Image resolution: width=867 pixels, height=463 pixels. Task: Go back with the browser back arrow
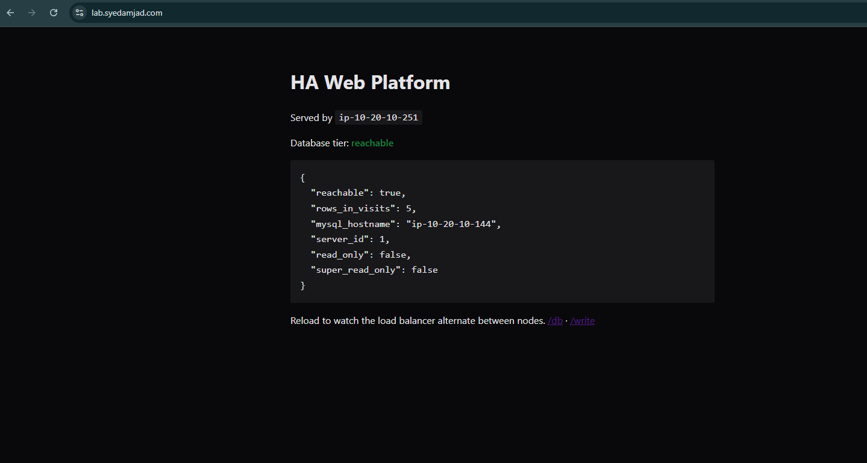pos(10,13)
